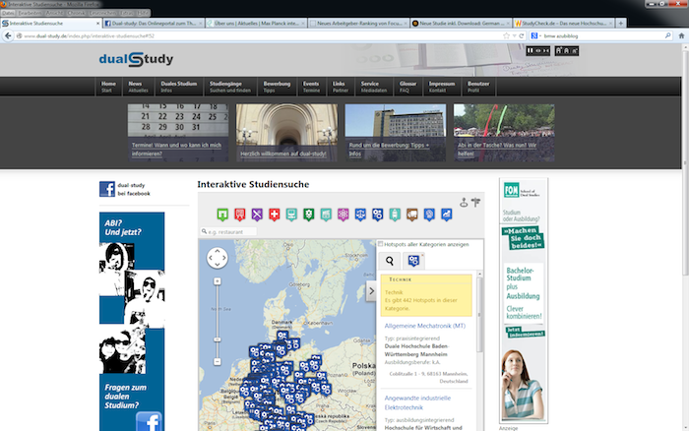Click the facebook icon beside dual-study
This screenshot has width=689, height=431.
[106, 189]
